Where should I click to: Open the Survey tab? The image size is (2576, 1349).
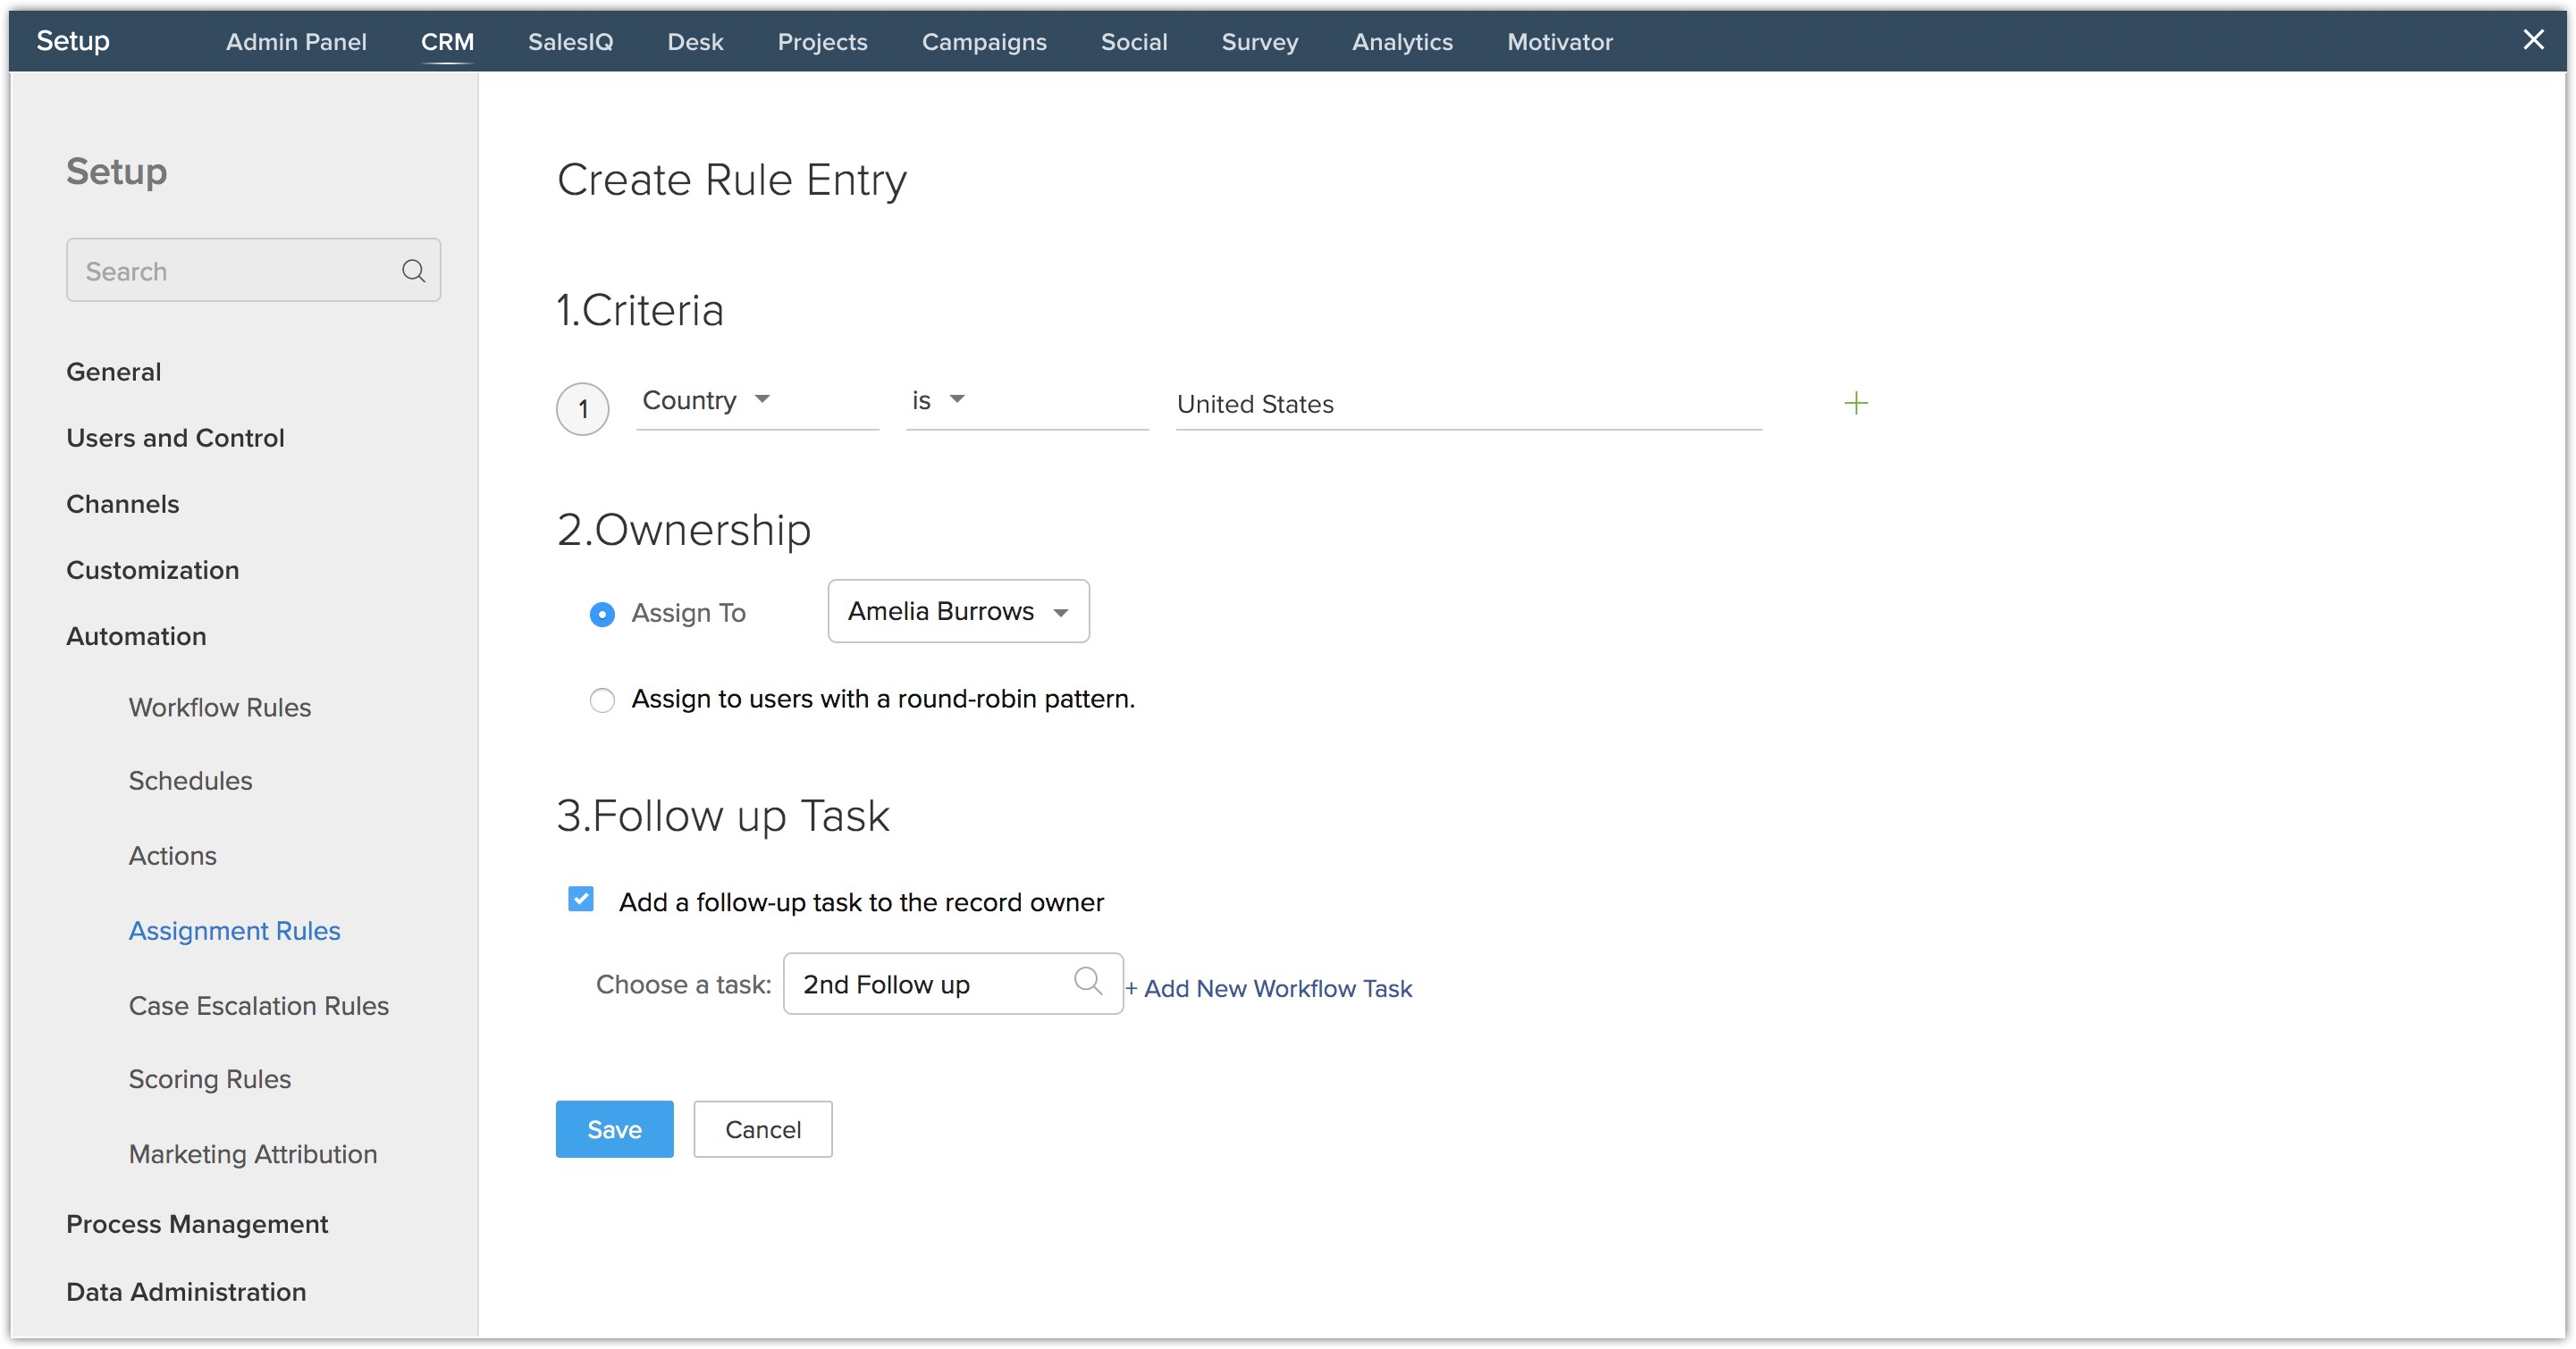point(1259,42)
